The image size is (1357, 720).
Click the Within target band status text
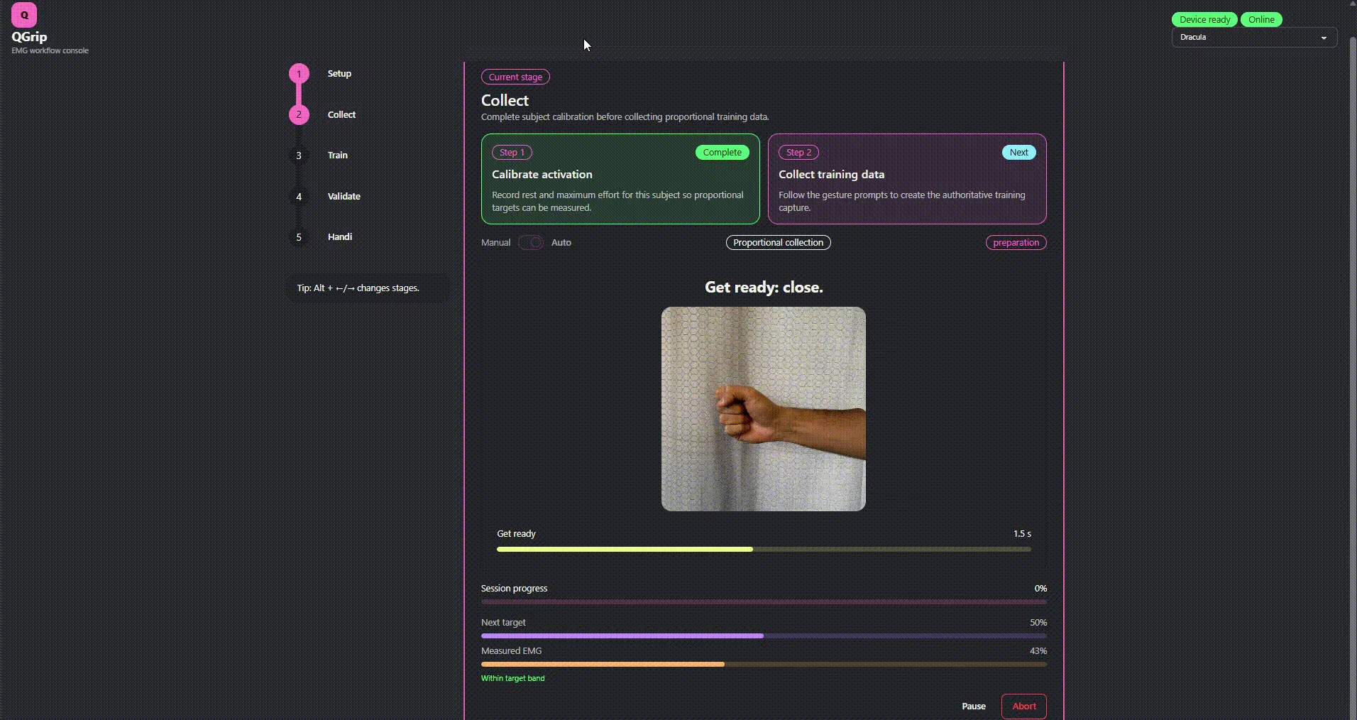(x=513, y=679)
